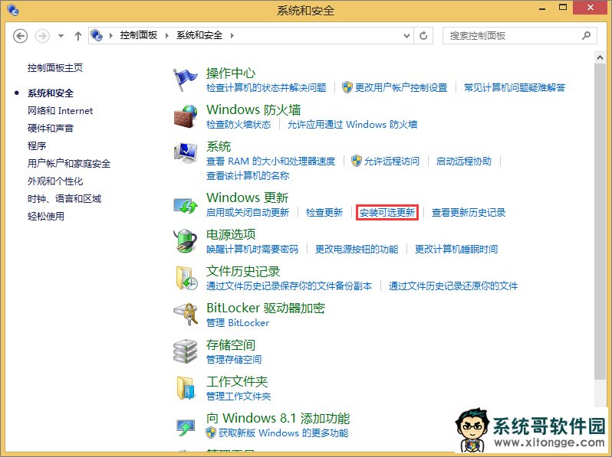Click the Action Center flag icon
The width and height of the screenshot is (612, 457).
click(186, 79)
